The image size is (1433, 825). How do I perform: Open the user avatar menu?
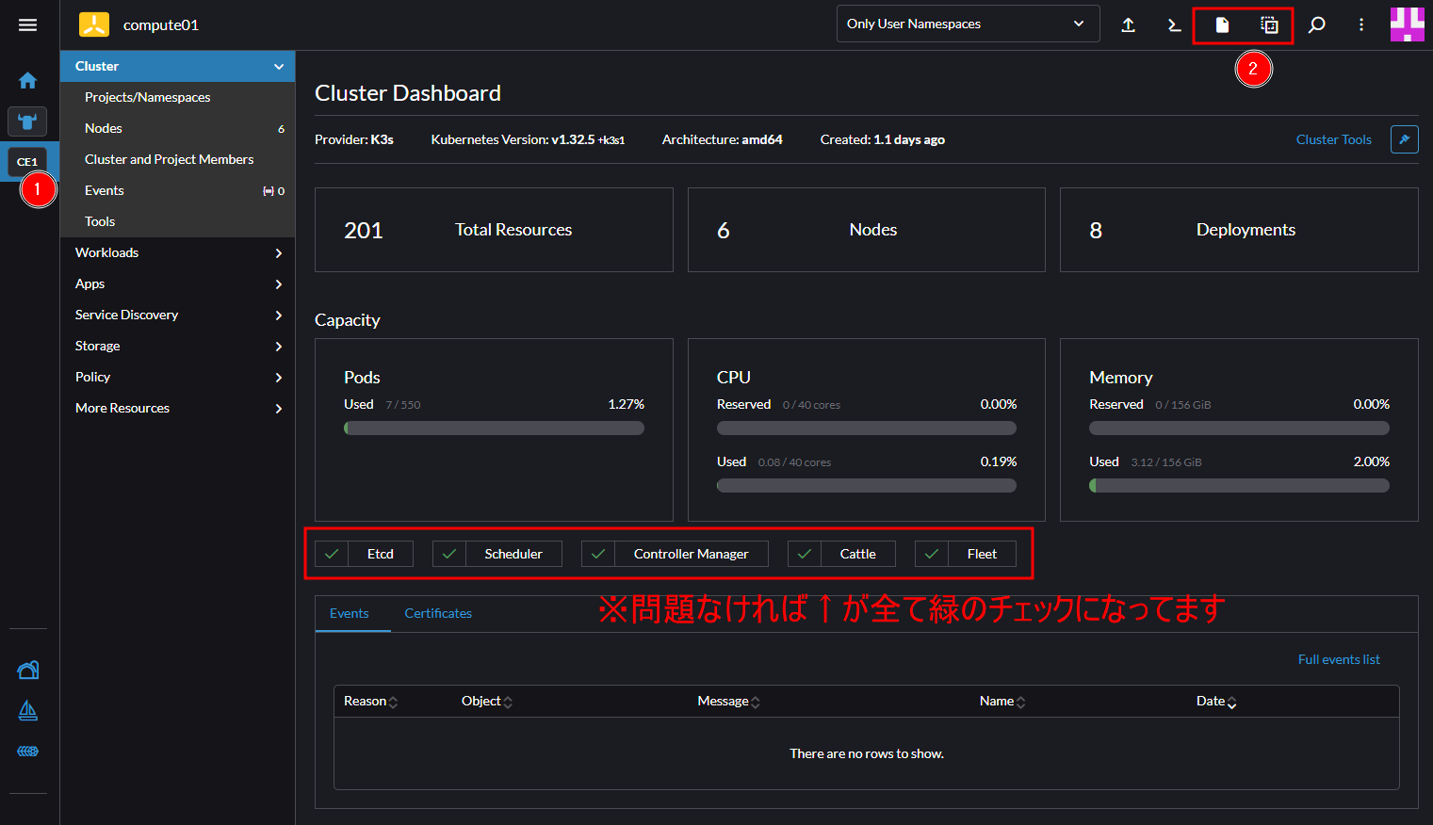pos(1408,24)
